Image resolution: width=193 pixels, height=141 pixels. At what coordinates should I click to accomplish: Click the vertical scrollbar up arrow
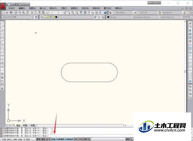point(185,22)
